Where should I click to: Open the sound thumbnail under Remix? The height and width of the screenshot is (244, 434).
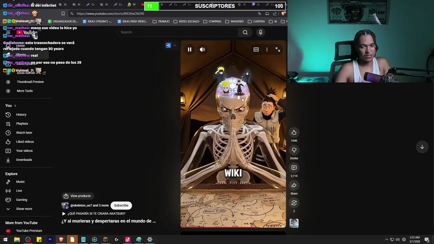pos(294,223)
